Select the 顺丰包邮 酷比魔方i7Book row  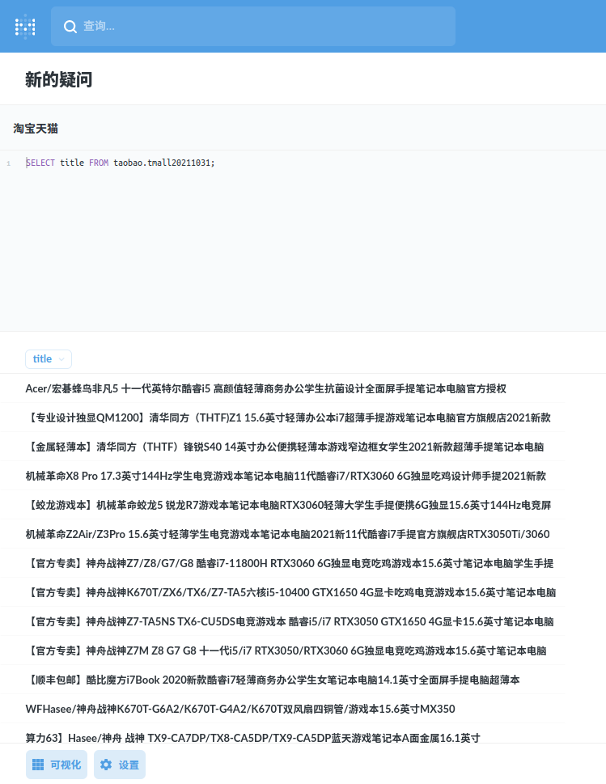click(282, 680)
